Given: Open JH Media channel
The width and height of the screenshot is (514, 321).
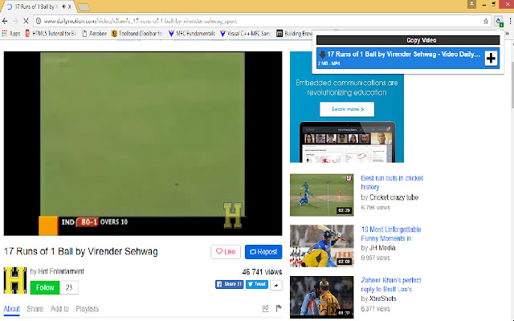Looking at the screenshot, I should point(382,248).
